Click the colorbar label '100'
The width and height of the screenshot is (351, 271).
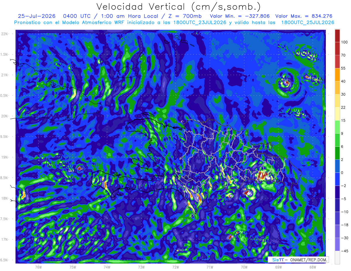[344, 42]
